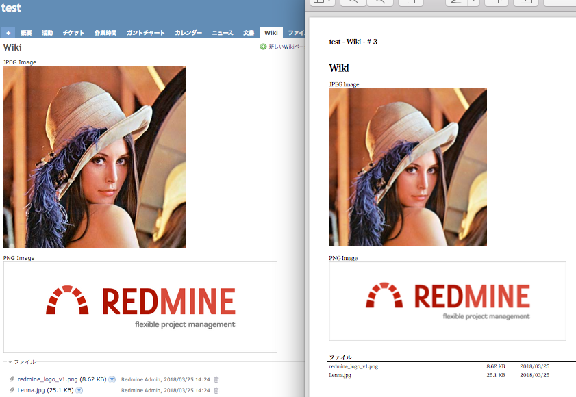Click the "test - Wiki - # 3" header in the PDF
This screenshot has width=576, height=397.
pos(353,42)
